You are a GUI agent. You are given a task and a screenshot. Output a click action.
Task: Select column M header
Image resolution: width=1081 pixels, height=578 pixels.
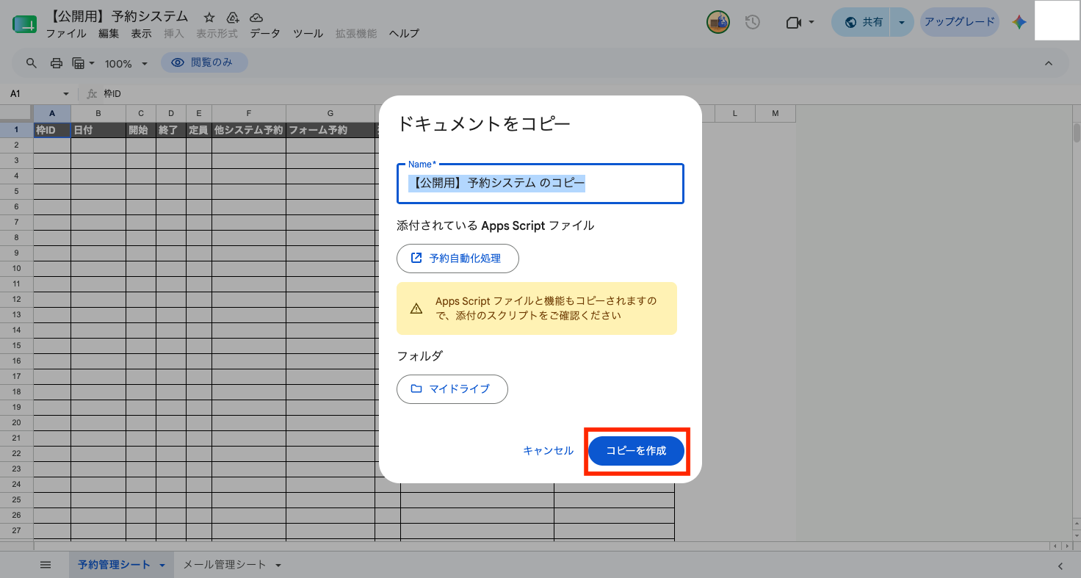776,114
